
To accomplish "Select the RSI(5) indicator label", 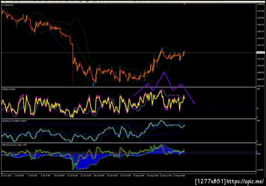I will click(x=9, y=89).
